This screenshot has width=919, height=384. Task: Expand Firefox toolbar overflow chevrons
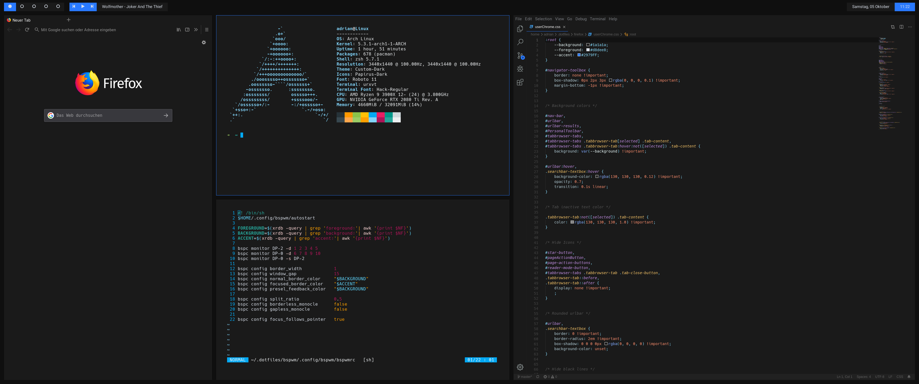click(x=196, y=30)
